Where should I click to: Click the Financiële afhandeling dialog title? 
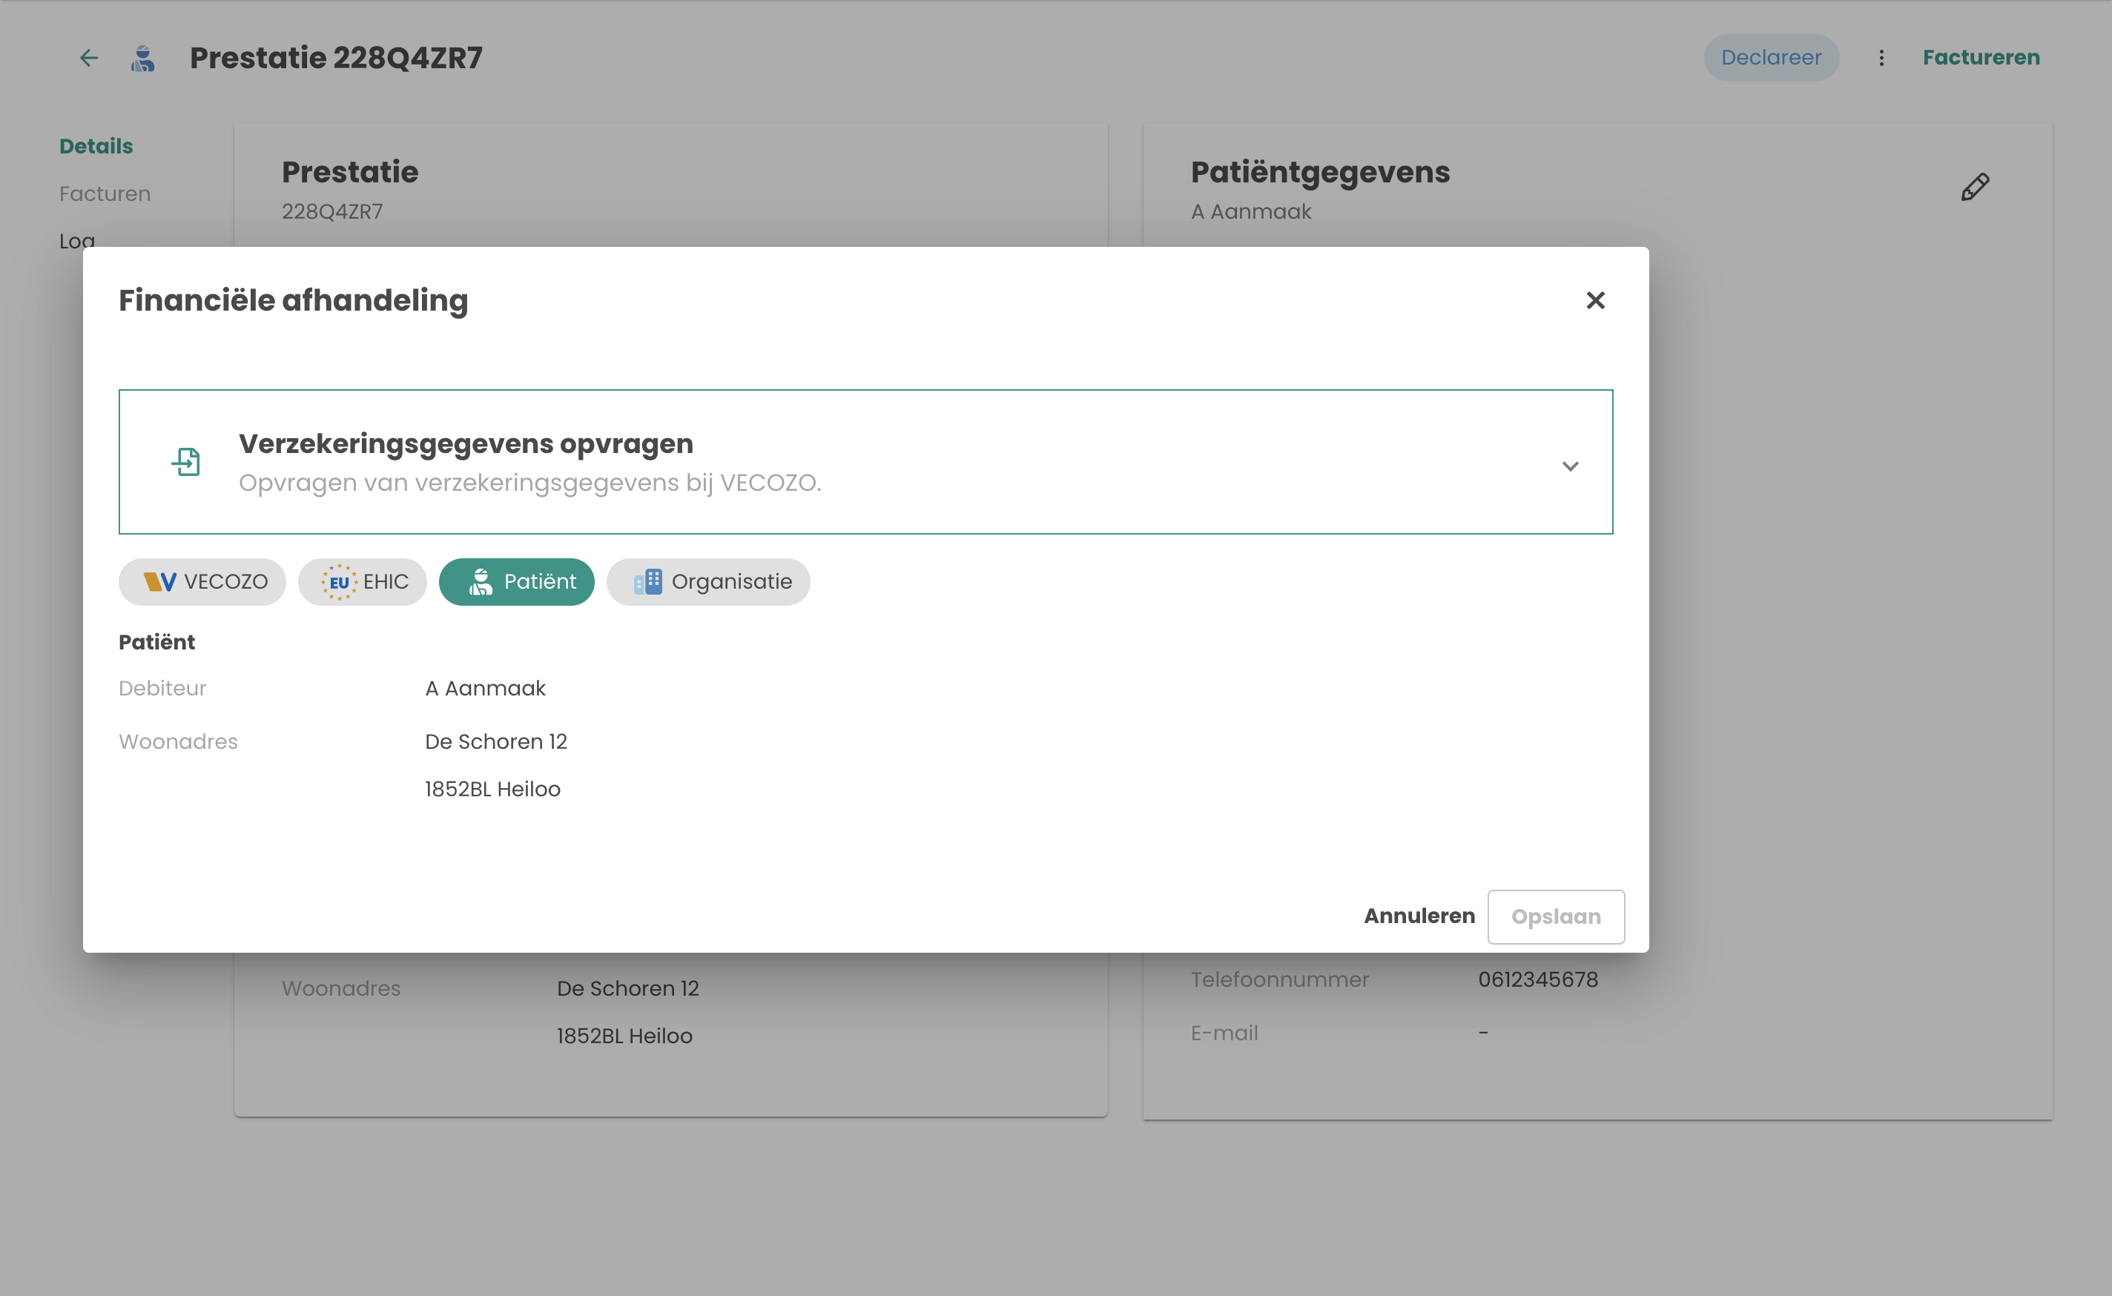coord(293,300)
